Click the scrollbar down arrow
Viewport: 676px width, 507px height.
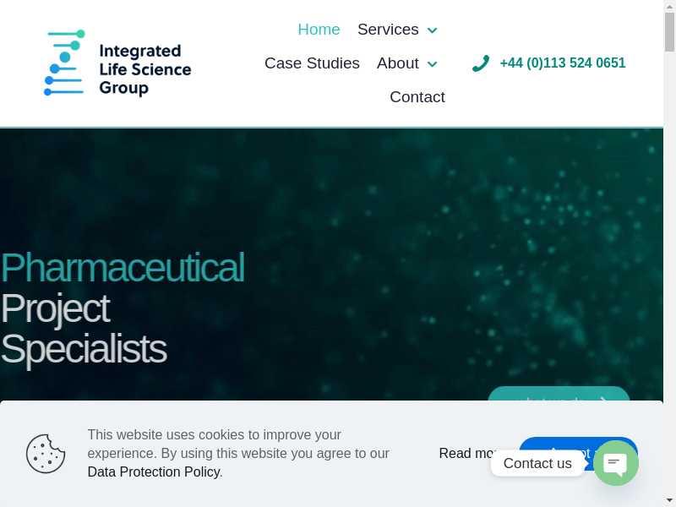point(669,500)
